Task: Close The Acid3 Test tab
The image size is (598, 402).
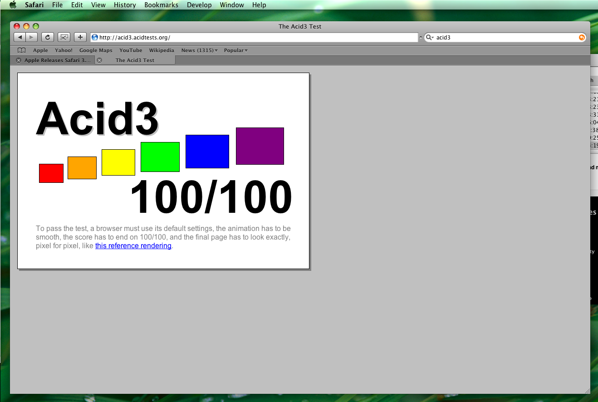Action: (99, 60)
